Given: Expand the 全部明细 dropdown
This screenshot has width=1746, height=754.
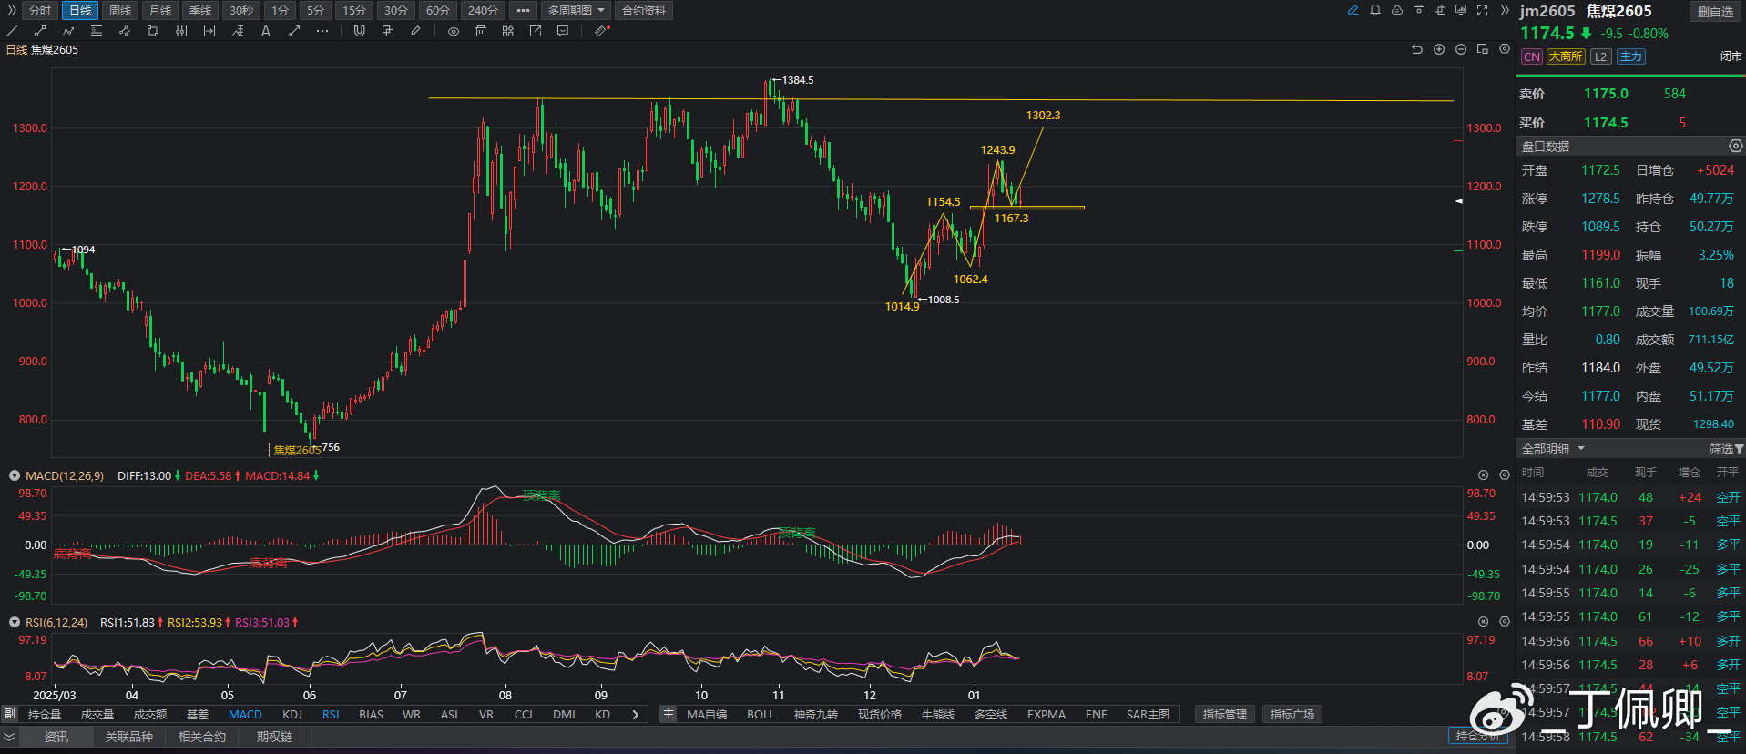Looking at the screenshot, I should click(1553, 449).
